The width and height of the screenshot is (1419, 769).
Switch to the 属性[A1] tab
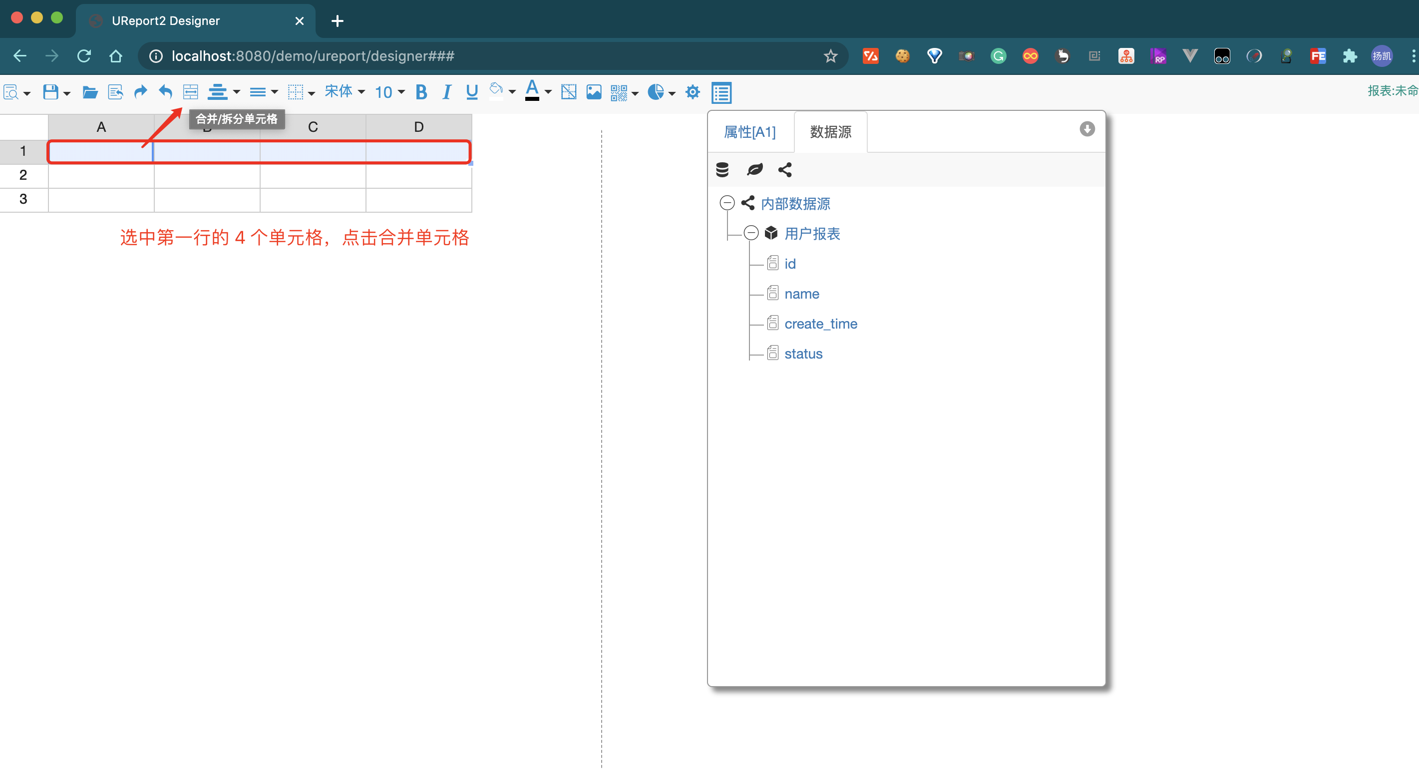click(x=750, y=132)
